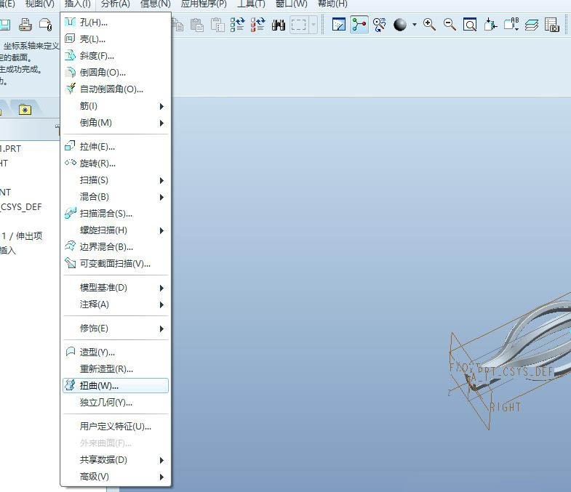The height and width of the screenshot is (492, 571).
Task: Click the zoom out magnifier icon
Action: click(x=450, y=25)
